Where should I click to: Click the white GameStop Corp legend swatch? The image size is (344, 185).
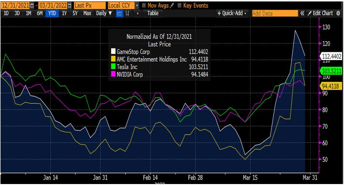click(x=113, y=52)
